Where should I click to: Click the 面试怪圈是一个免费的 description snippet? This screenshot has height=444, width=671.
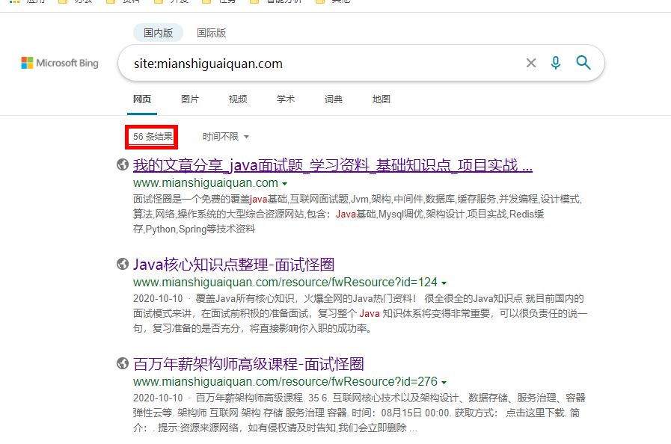358,214
